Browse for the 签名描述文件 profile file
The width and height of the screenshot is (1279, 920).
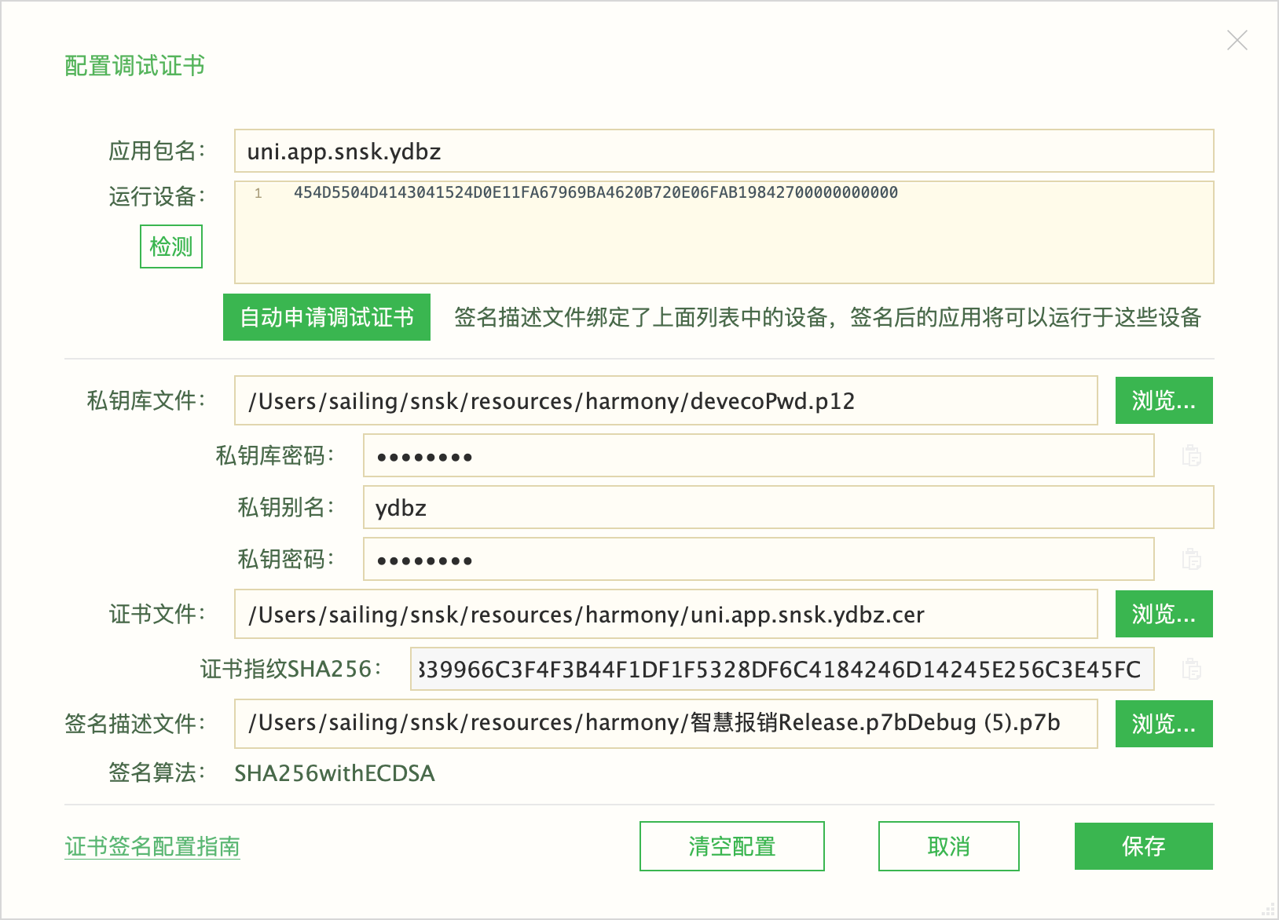point(1163,724)
